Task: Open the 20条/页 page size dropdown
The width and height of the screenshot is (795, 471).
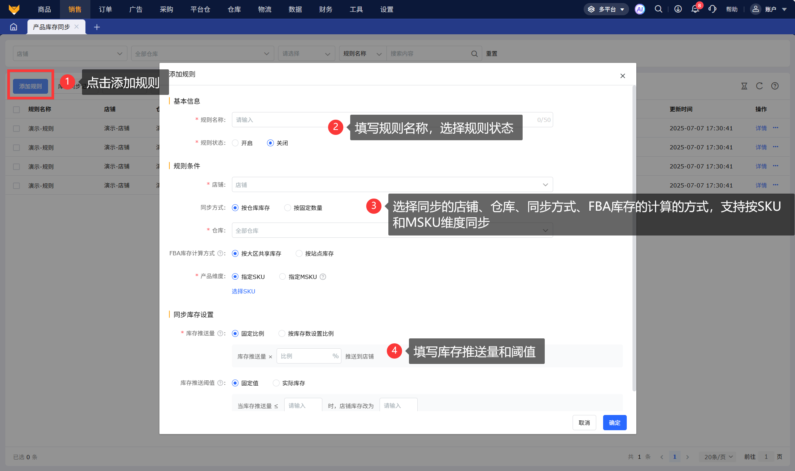Action: tap(718, 457)
